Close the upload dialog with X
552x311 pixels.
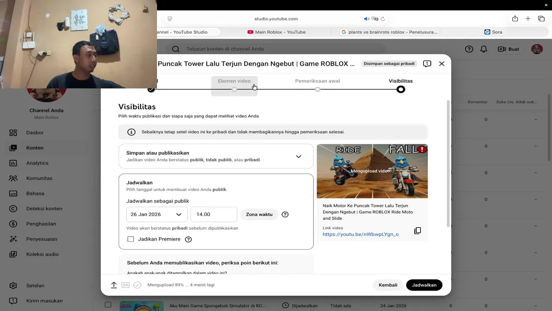(x=442, y=63)
